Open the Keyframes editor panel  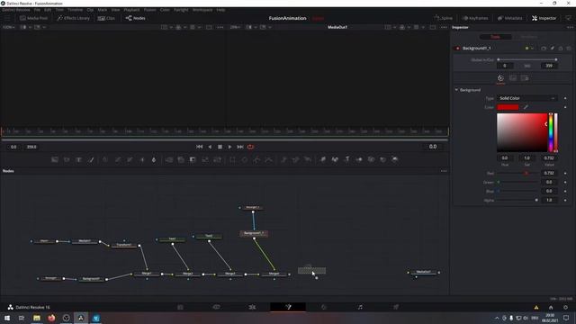[x=475, y=18]
